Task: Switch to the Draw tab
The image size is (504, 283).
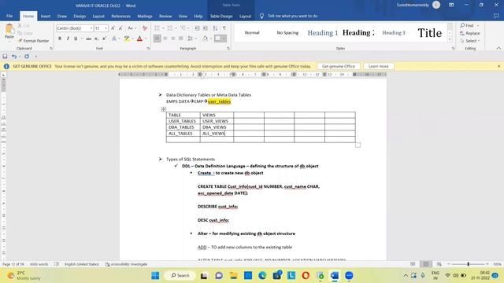Action: (62, 16)
